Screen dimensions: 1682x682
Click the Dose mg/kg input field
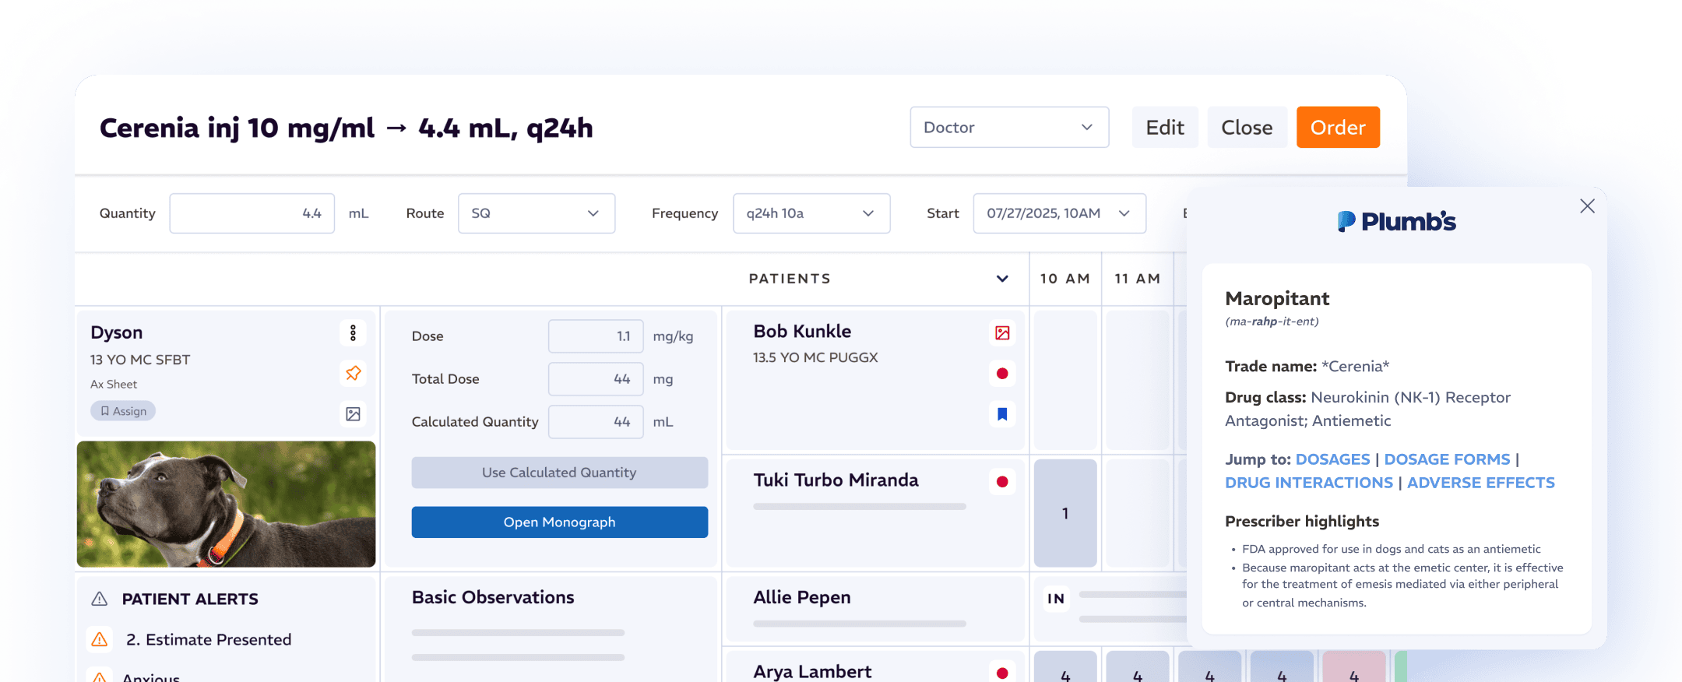pyautogui.click(x=596, y=336)
